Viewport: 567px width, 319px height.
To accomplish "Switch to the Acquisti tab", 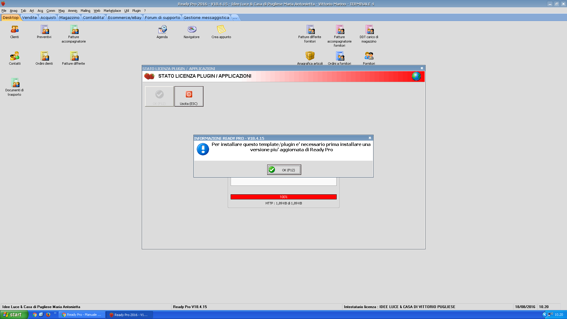I will tap(48, 18).
